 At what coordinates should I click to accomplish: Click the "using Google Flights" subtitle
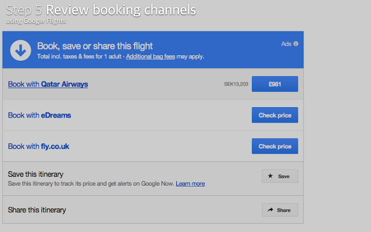[x=36, y=21]
